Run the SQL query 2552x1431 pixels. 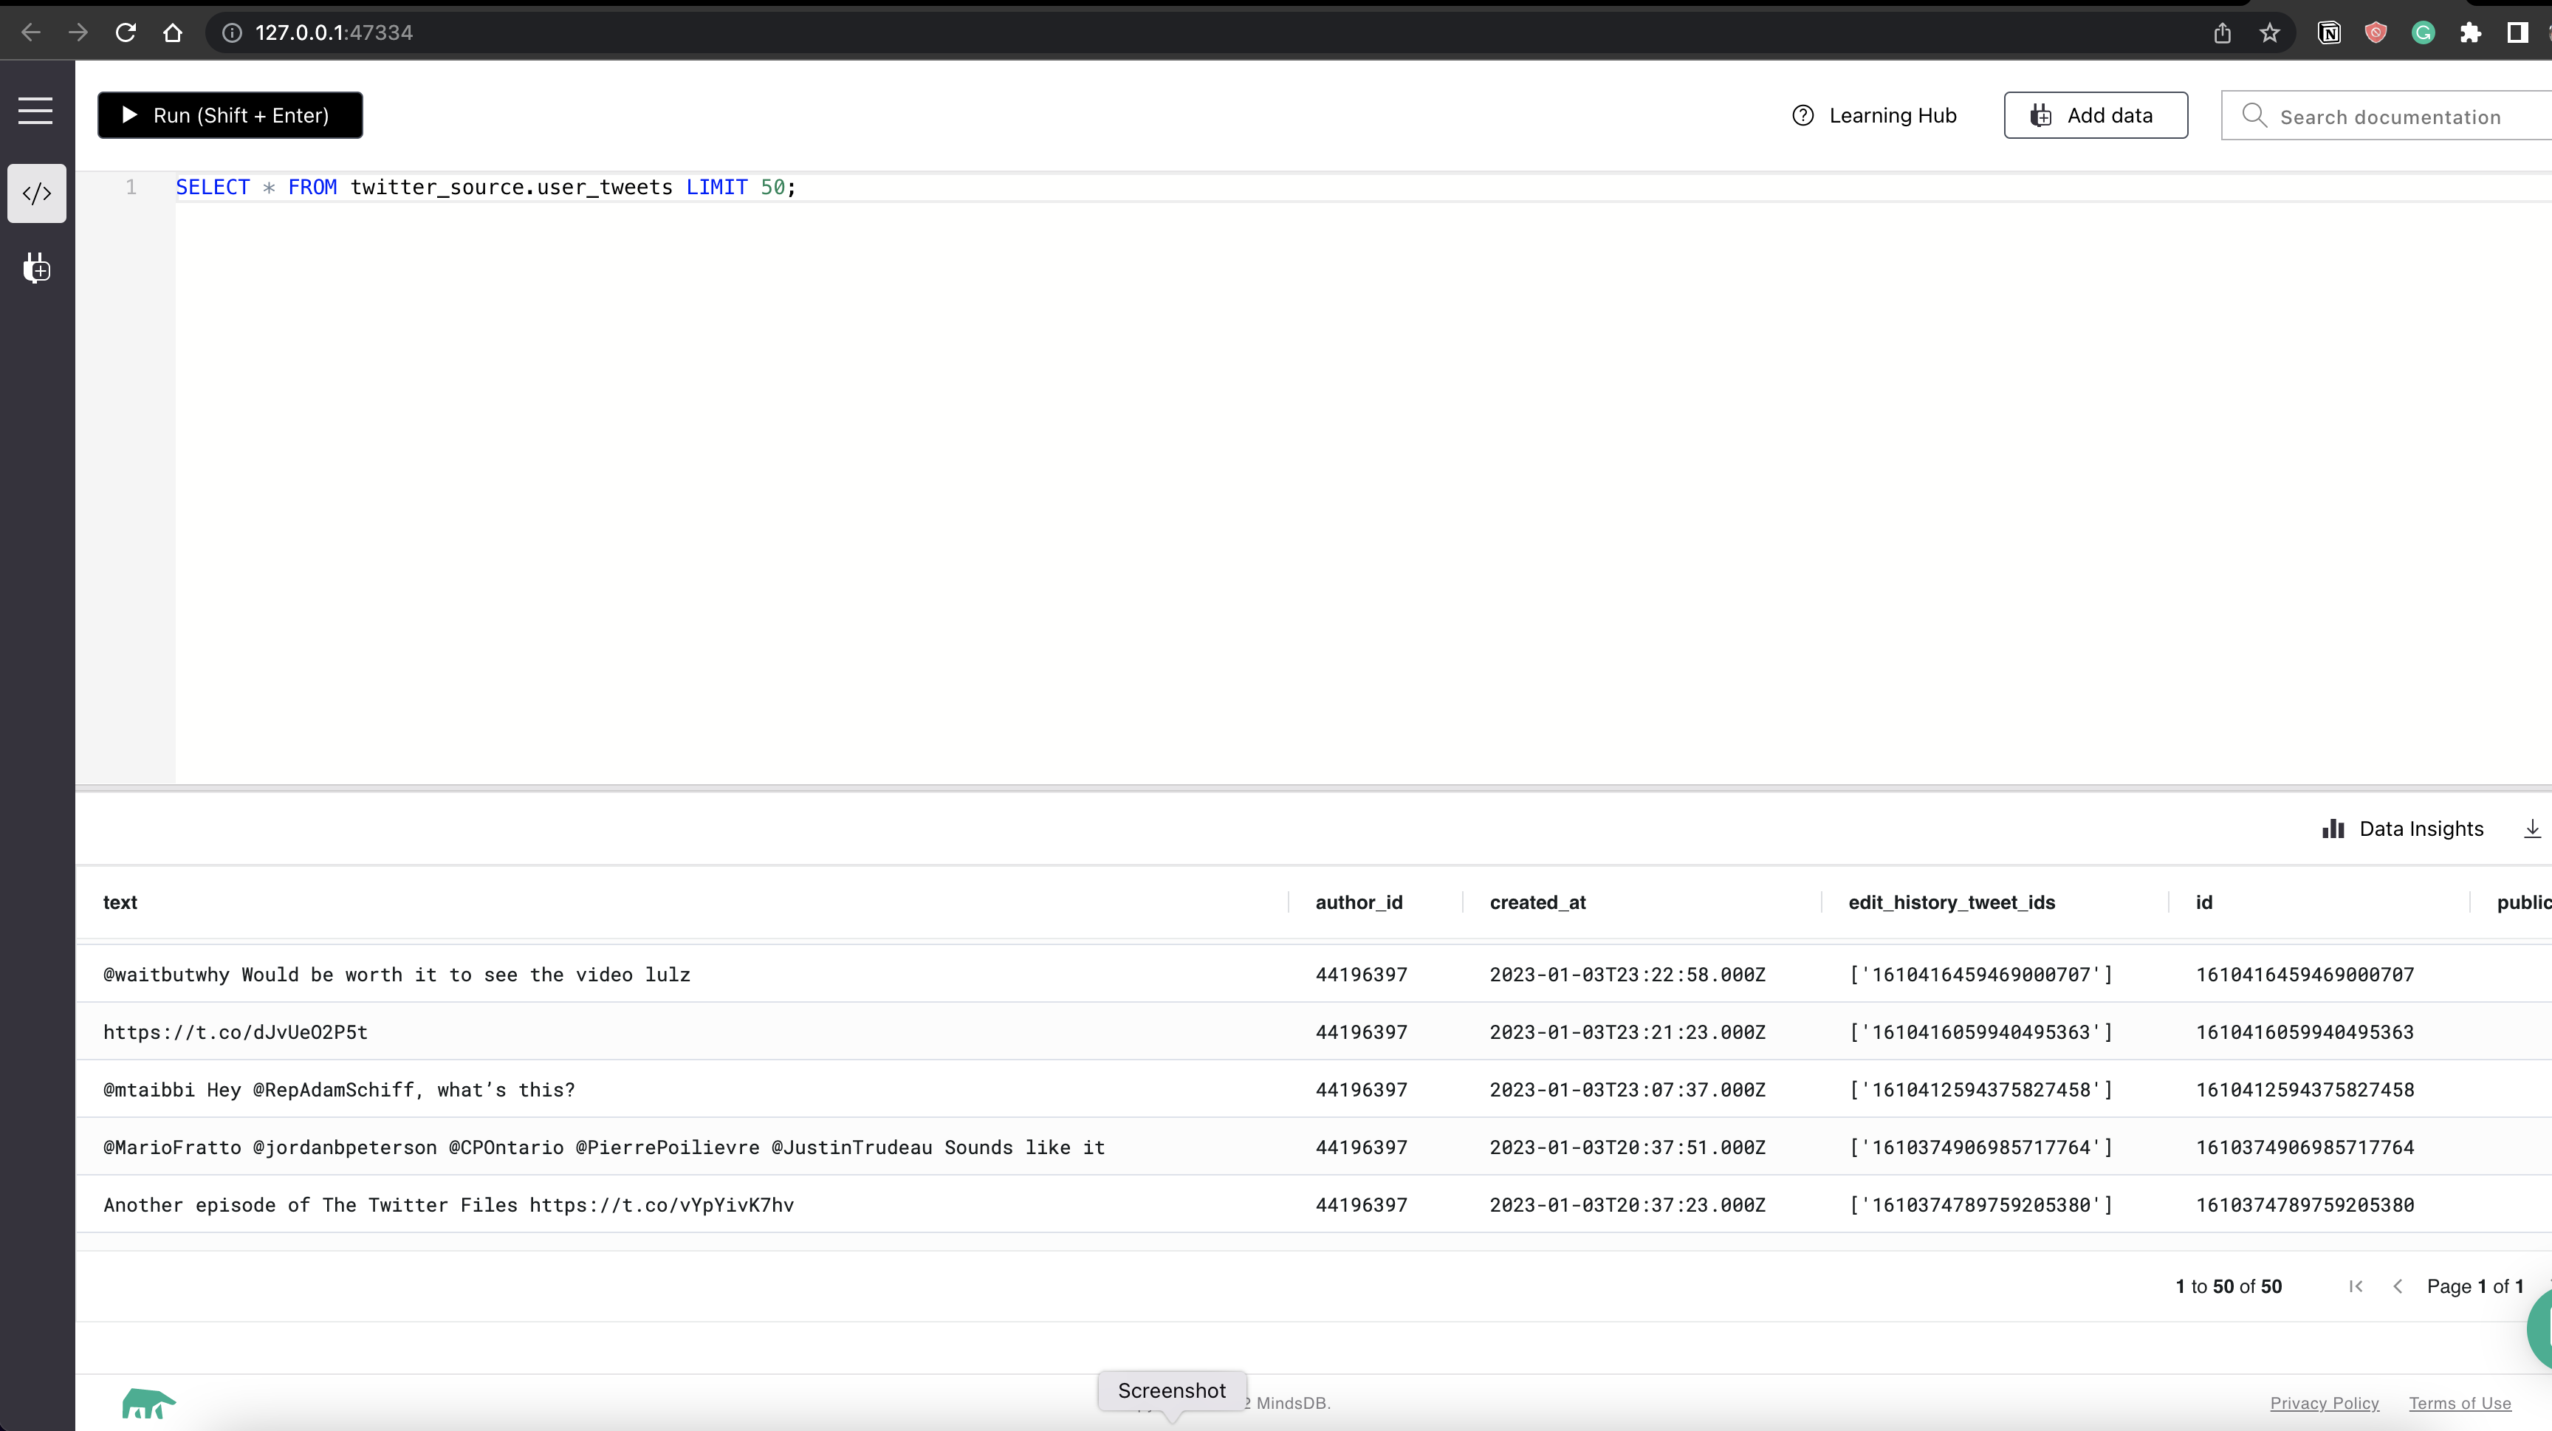(230, 115)
